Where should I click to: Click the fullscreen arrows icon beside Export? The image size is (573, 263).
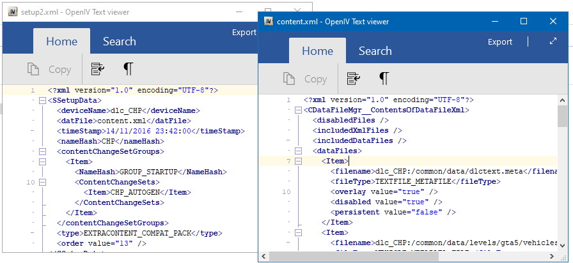click(553, 41)
